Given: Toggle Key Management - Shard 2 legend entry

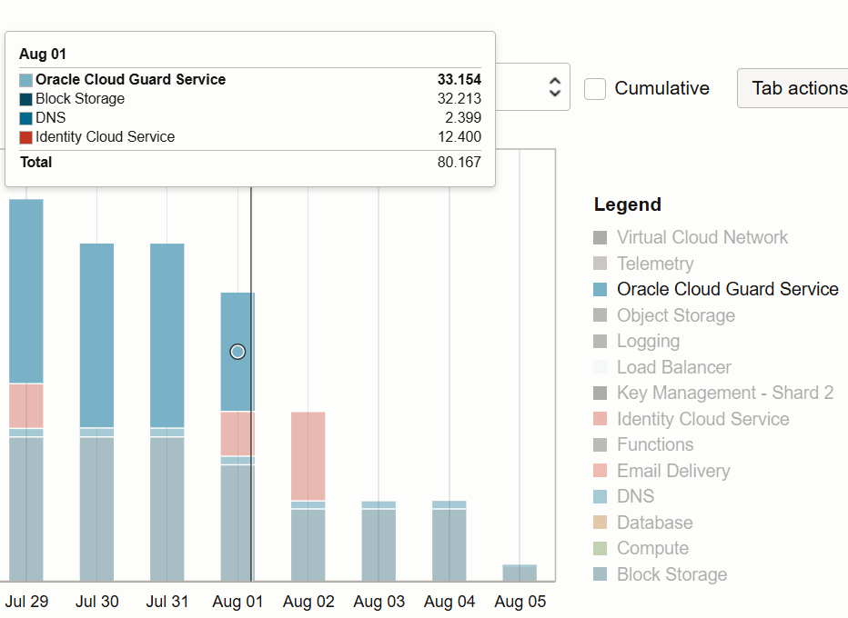Looking at the screenshot, I should pyautogui.click(x=713, y=393).
